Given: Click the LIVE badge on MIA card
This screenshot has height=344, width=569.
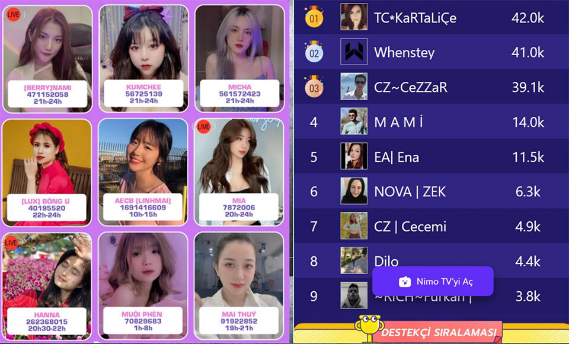Looking at the screenshot, I should coord(203,127).
